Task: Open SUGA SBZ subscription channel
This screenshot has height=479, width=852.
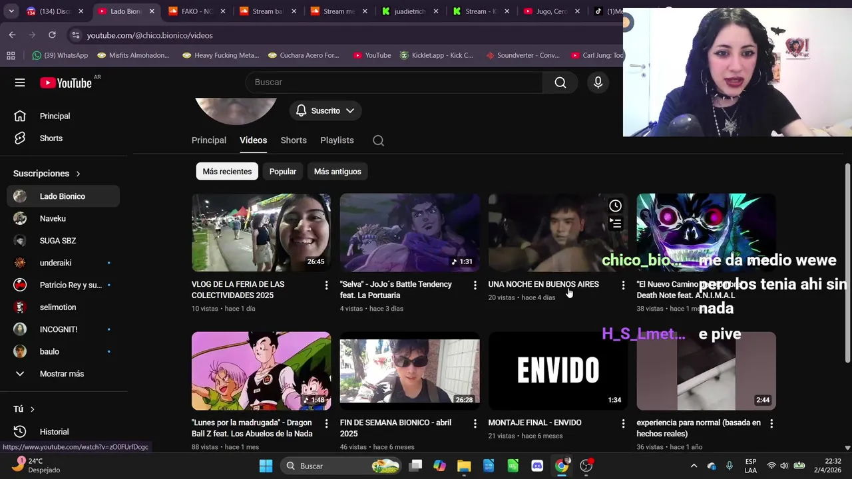Action: (x=63, y=241)
